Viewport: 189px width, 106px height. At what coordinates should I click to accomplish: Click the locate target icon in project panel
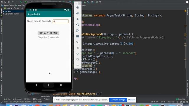coord(14,9)
